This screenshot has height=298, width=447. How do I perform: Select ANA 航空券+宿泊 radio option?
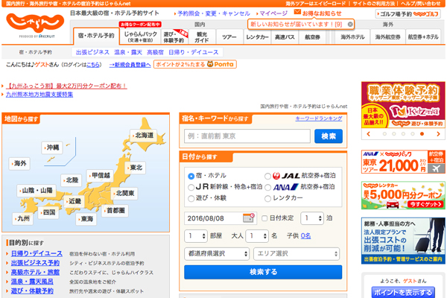tap(267, 187)
